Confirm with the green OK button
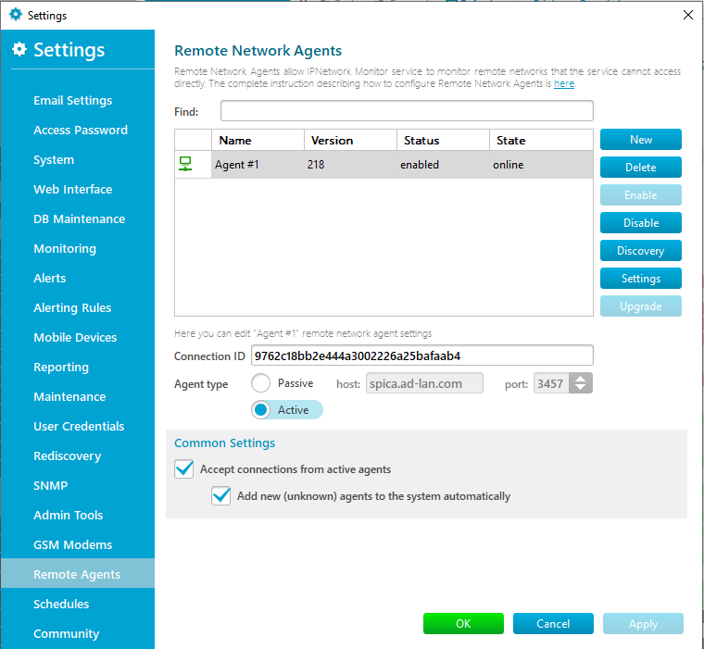The width and height of the screenshot is (704, 649). 463,623
